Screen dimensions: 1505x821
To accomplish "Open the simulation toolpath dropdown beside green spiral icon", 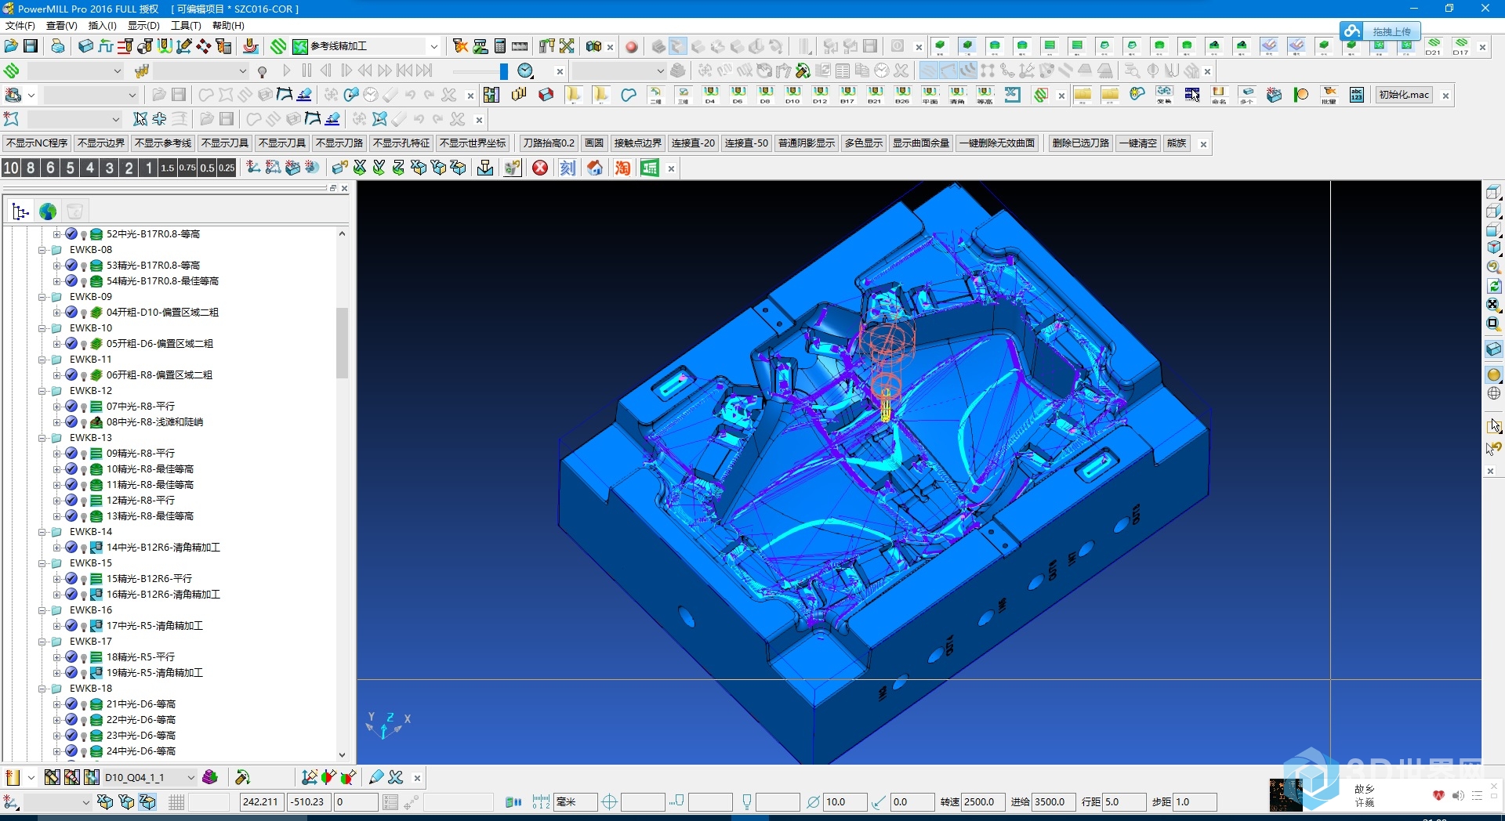I will pyautogui.click(x=118, y=71).
